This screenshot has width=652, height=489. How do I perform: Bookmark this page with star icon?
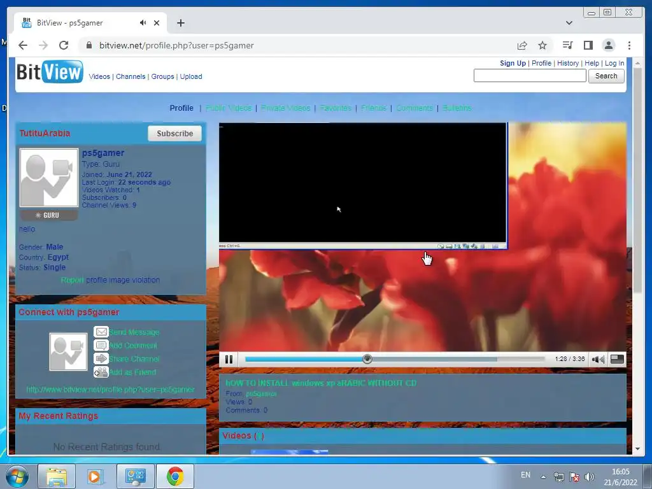coord(542,45)
